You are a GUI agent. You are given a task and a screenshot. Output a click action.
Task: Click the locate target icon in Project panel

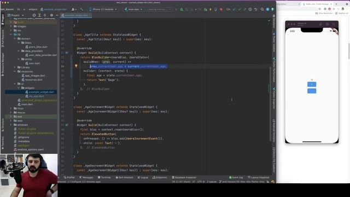tap(34, 15)
